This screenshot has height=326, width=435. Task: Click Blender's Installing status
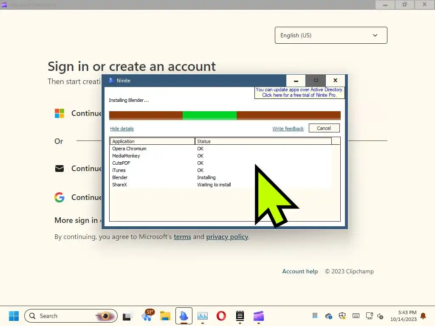pyautogui.click(x=206, y=177)
